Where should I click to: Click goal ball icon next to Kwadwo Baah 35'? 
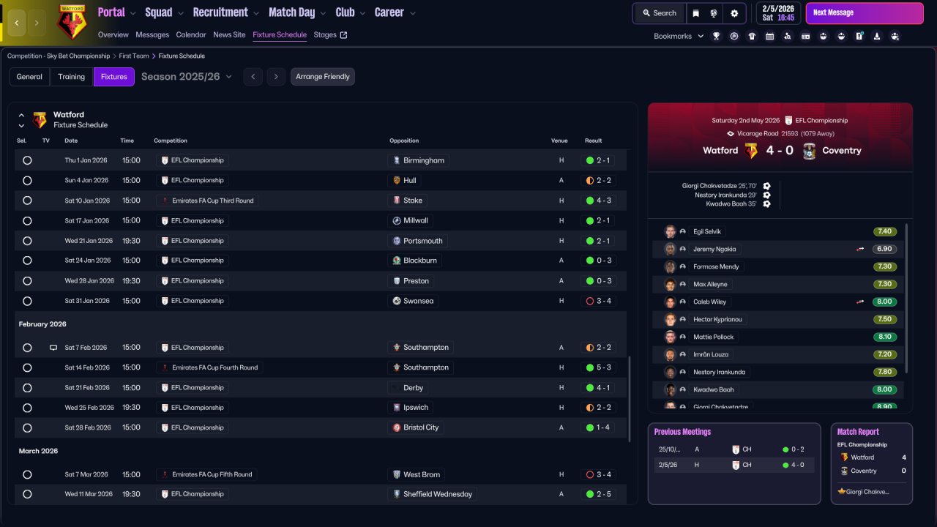click(x=766, y=204)
